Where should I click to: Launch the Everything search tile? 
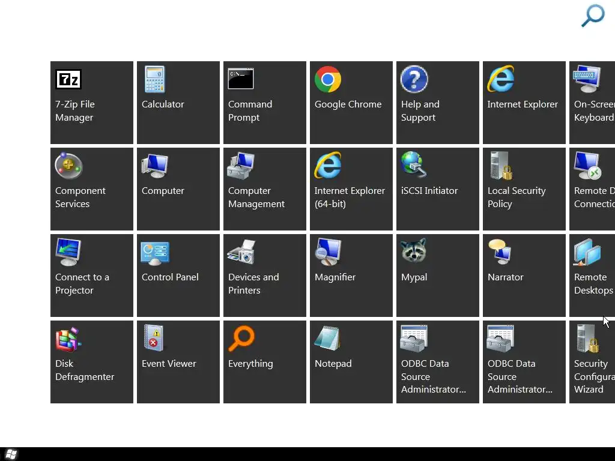coord(265,362)
